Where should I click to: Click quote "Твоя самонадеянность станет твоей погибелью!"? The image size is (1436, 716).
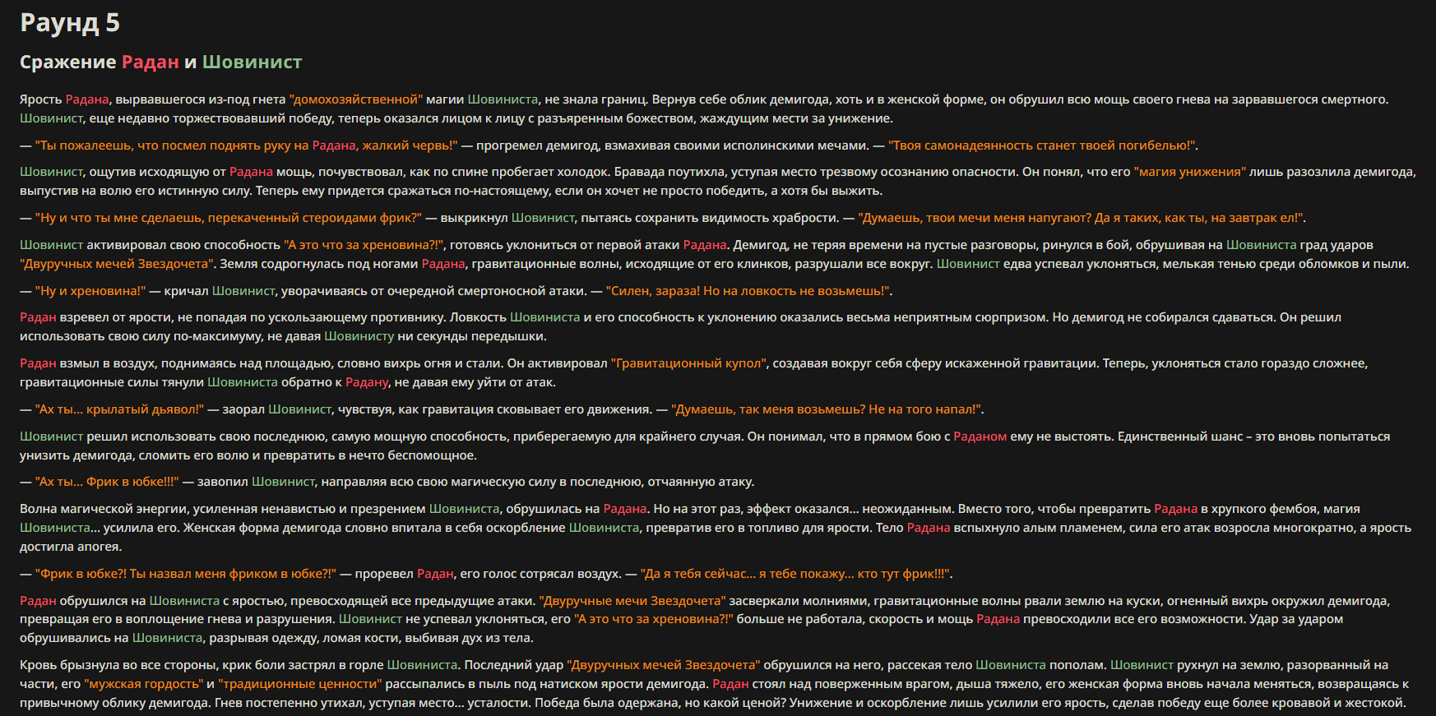pos(1043,146)
